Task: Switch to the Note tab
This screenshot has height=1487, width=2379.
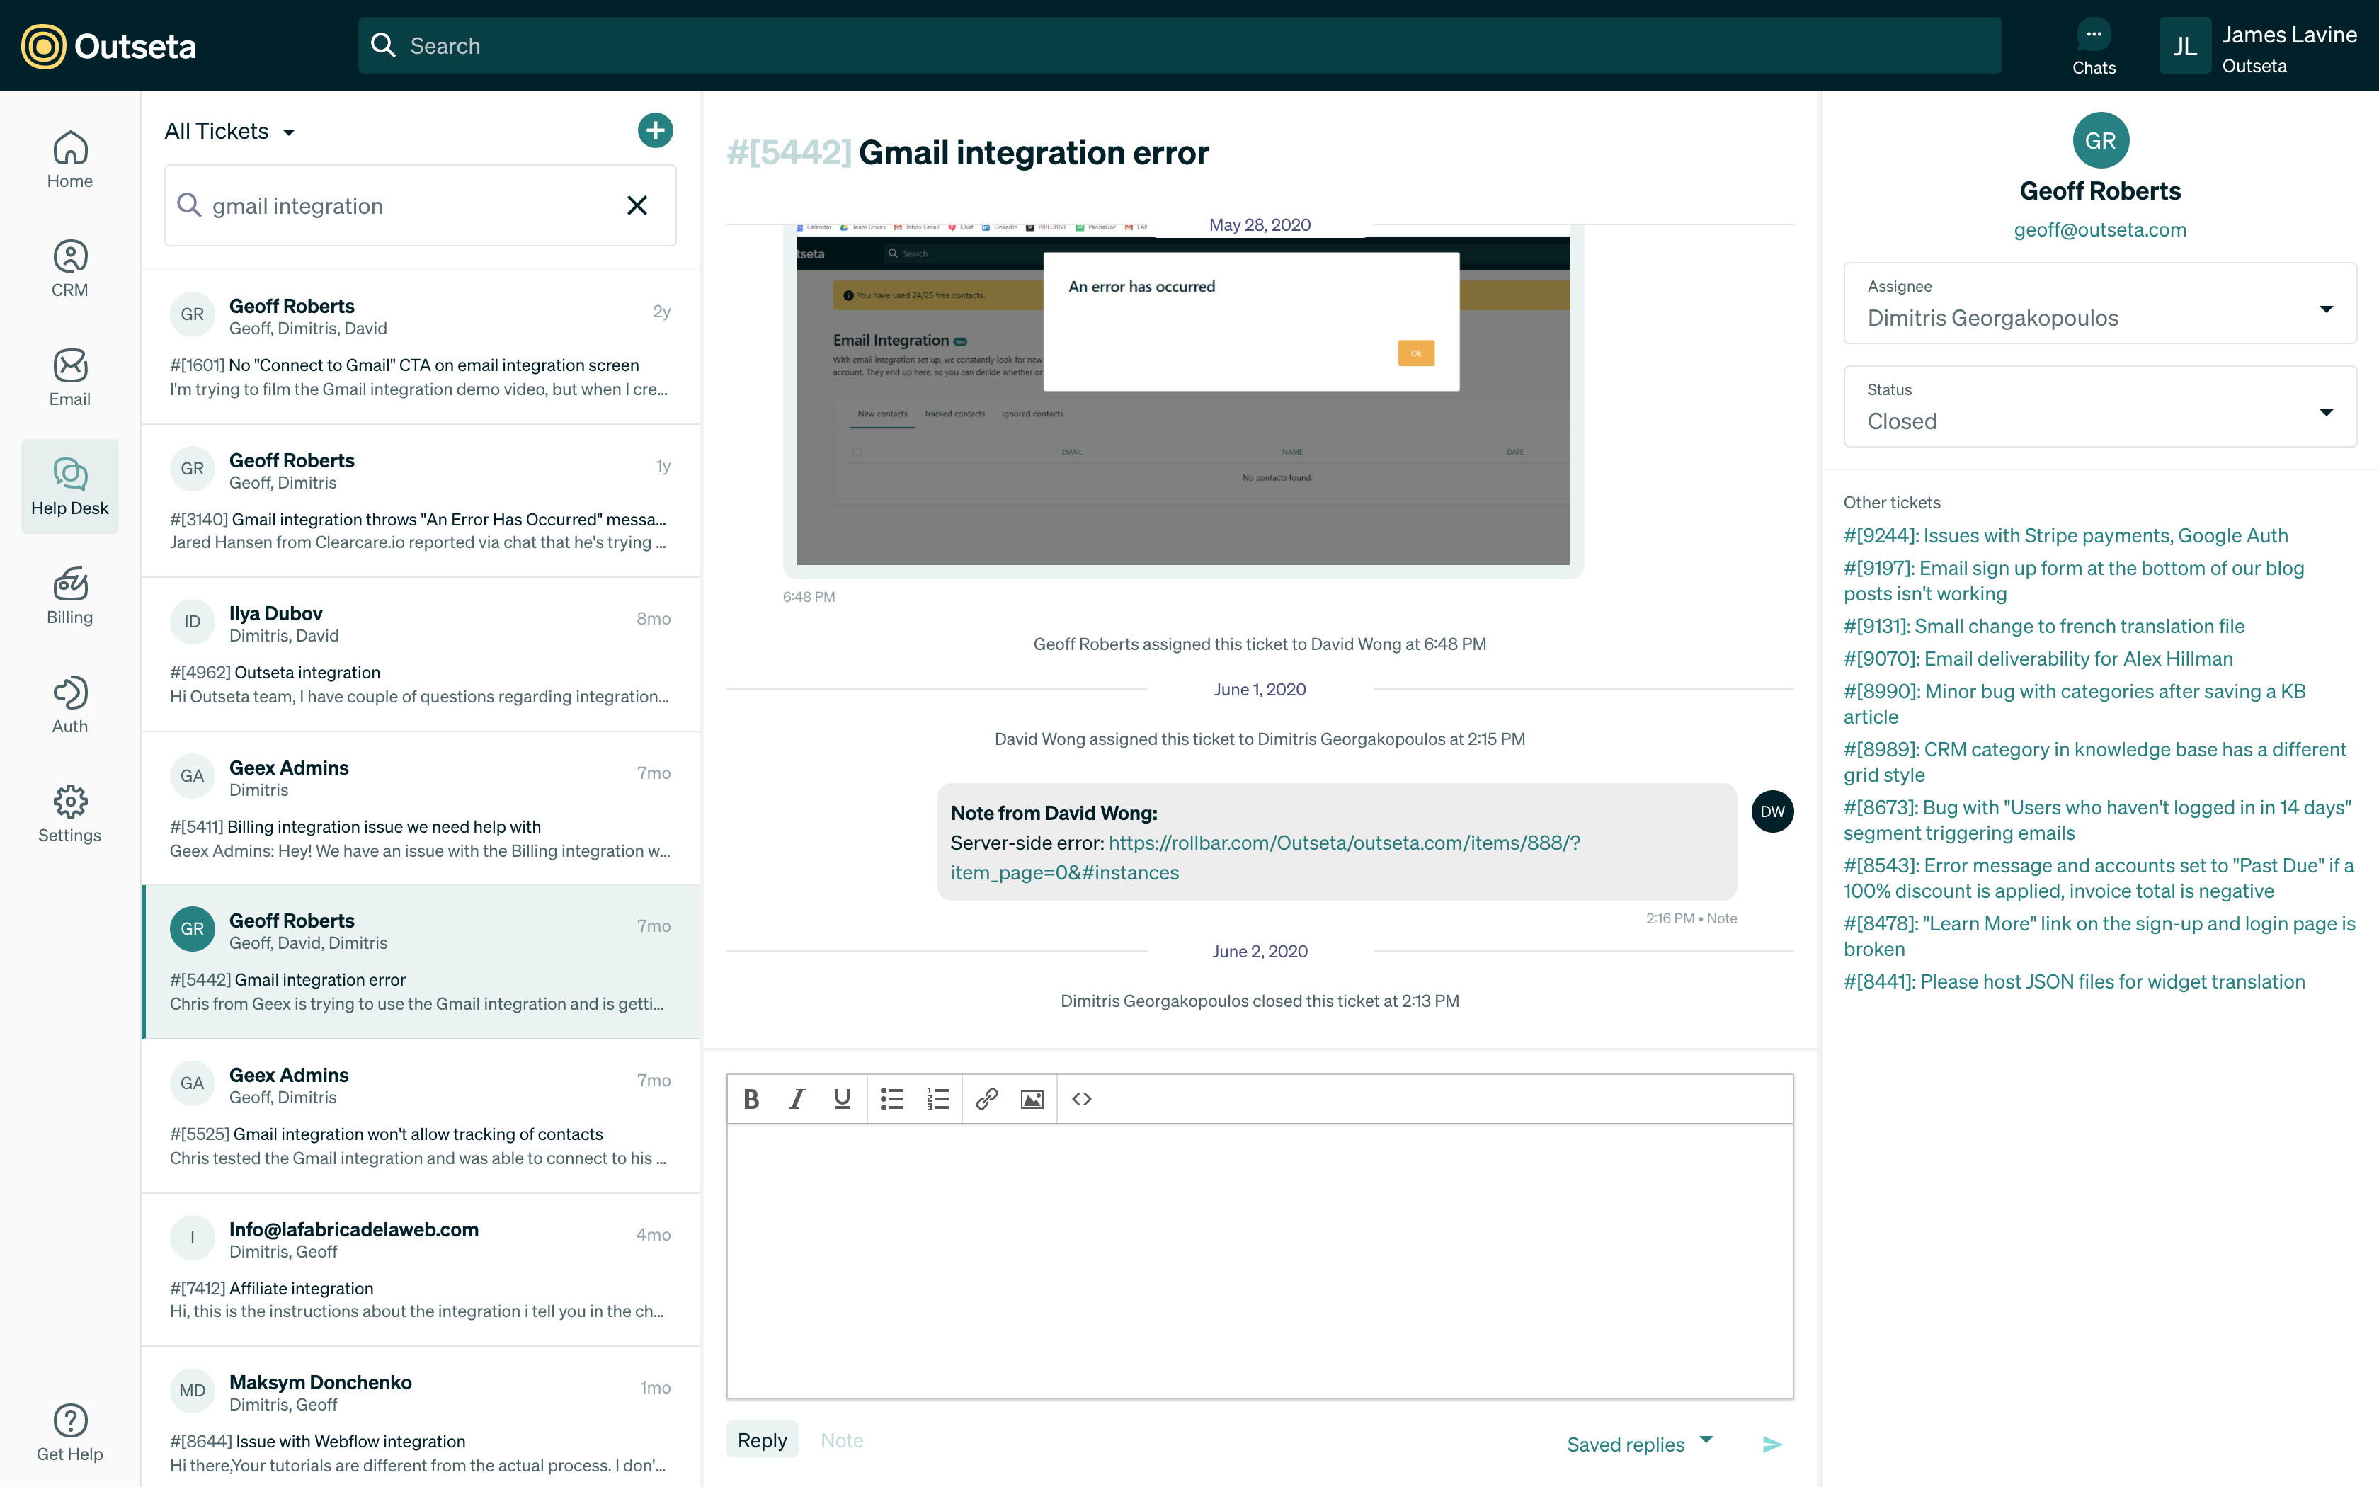Action: 841,1440
